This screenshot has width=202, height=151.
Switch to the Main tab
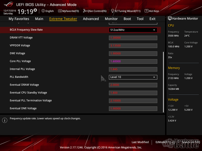click(39, 19)
